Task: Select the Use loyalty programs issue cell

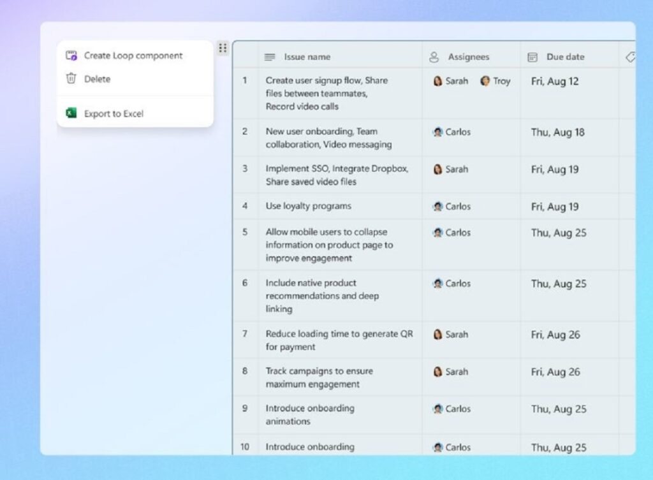Action: [x=309, y=207]
